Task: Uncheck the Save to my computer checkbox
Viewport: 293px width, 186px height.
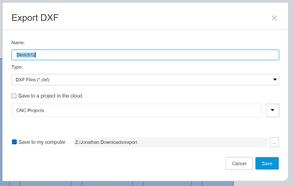Action: (14, 142)
